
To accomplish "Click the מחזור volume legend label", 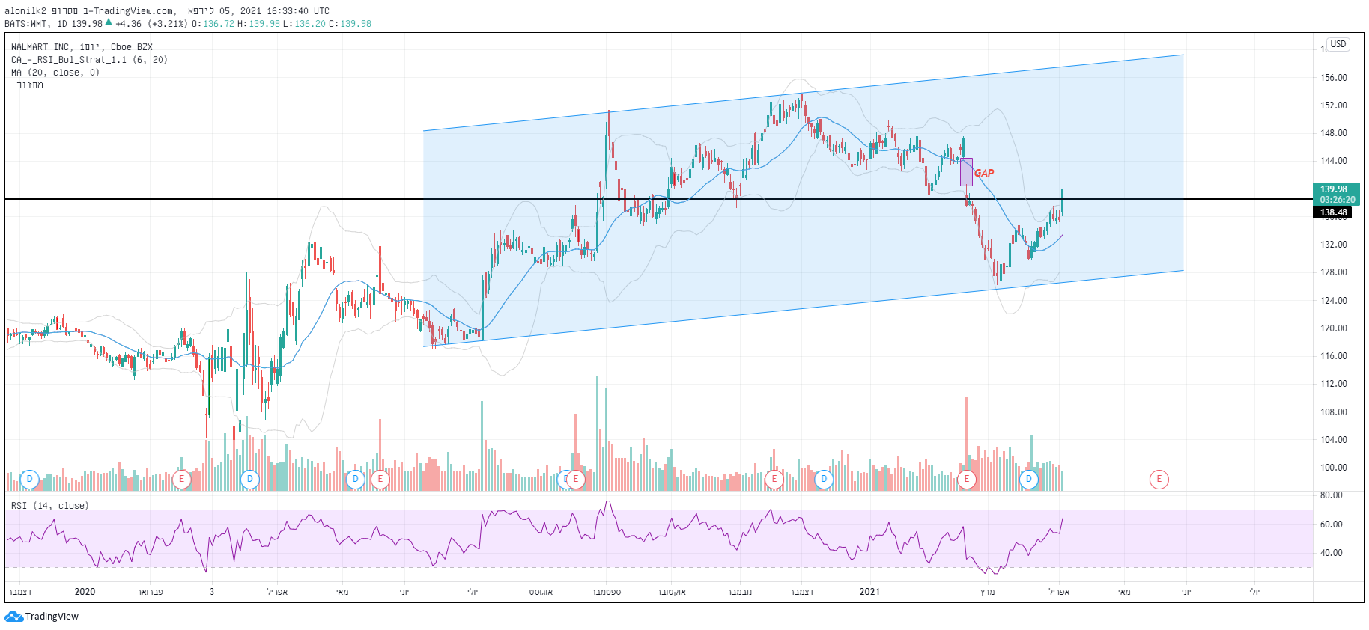I will 30,85.
